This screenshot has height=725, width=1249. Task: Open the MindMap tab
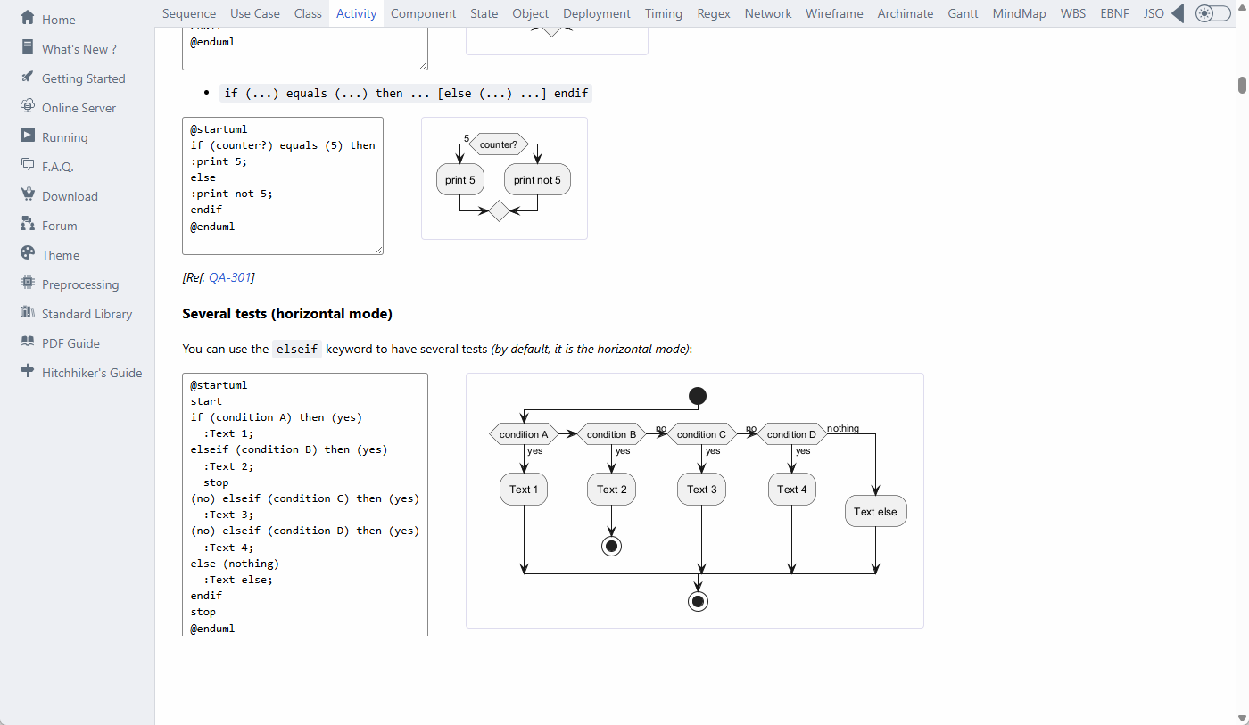1020,13
